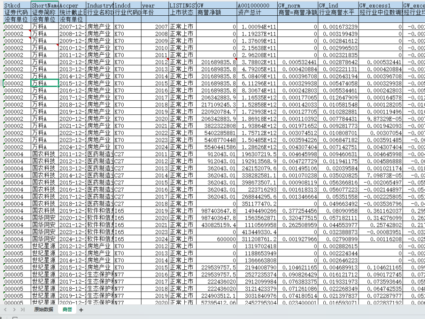425x319 pixels.
Task: Select the GW_excess1 header cell
Action: click(381, 5)
